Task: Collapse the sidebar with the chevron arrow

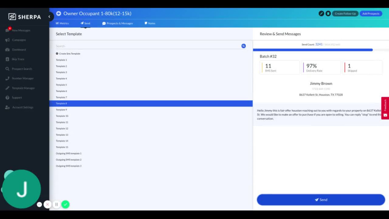Action: (49, 17)
